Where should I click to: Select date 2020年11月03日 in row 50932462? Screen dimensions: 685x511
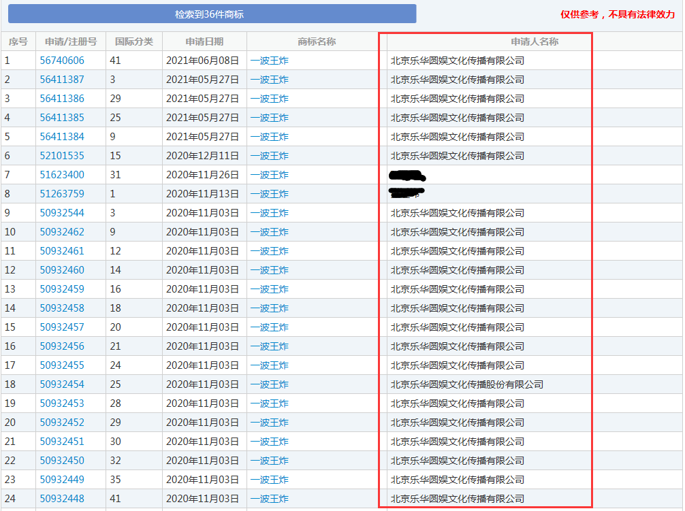point(203,232)
